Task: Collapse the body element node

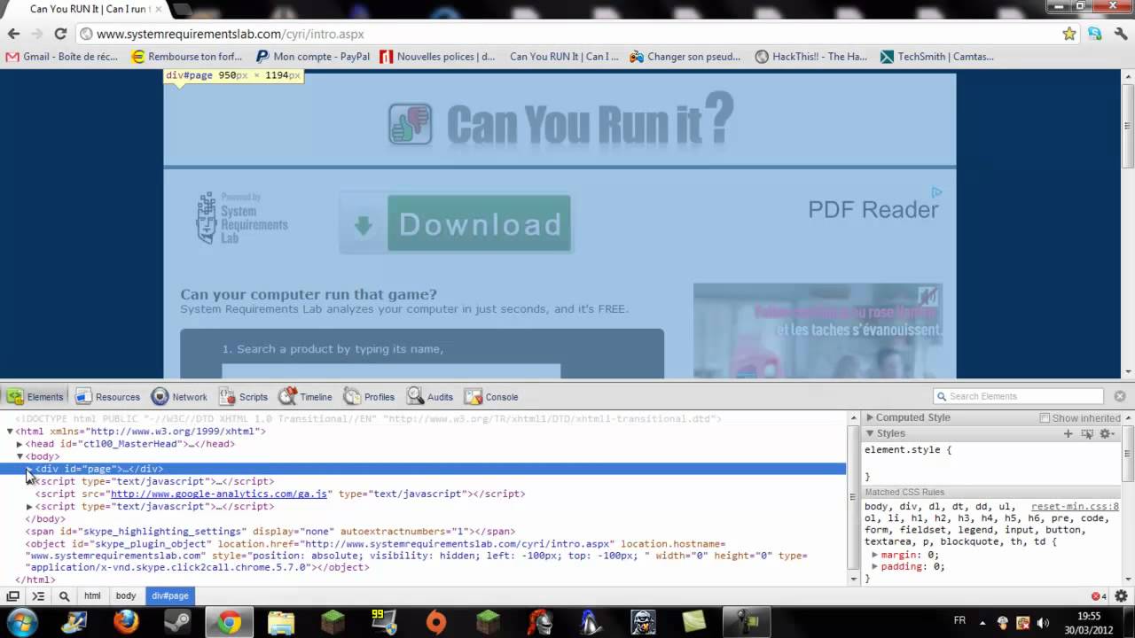Action: [20, 456]
